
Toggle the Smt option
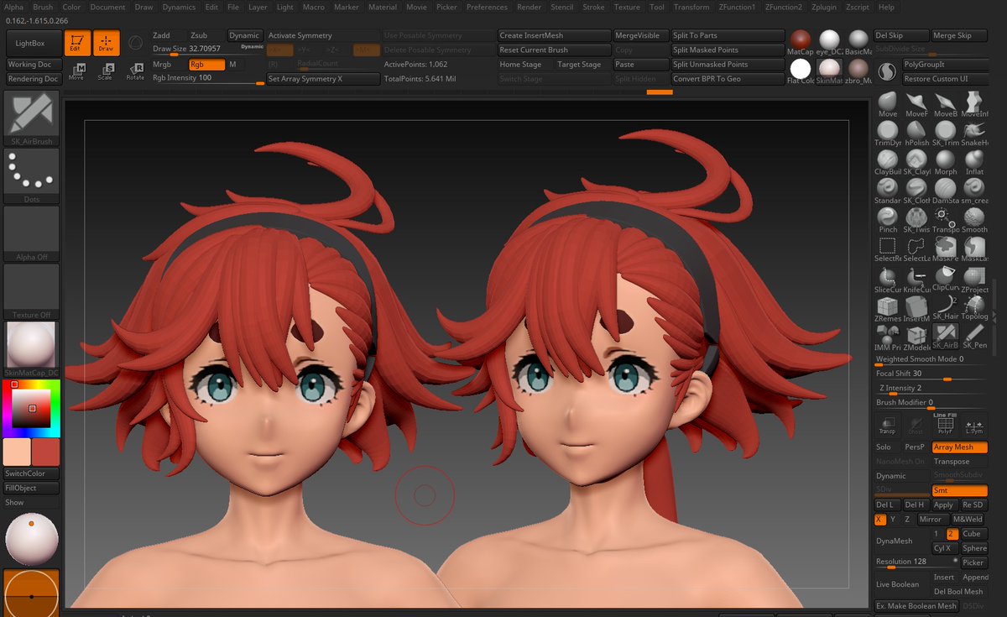(959, 490)
